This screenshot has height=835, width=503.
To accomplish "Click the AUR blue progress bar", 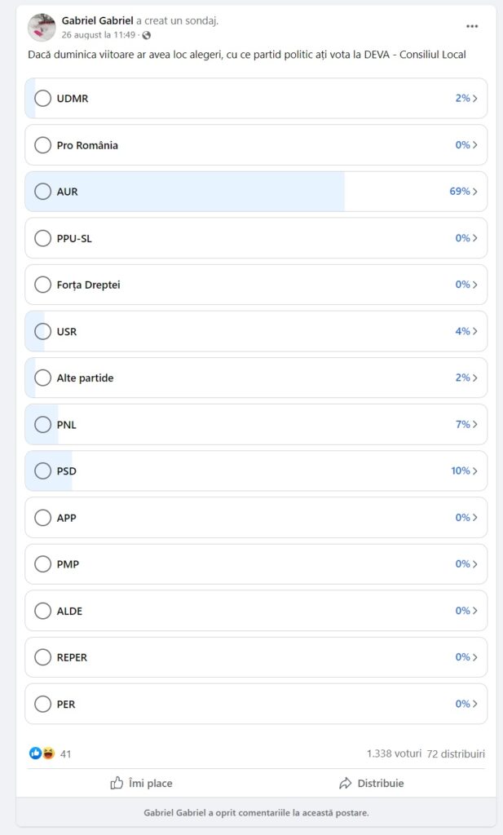I will [x=185, y=192].
